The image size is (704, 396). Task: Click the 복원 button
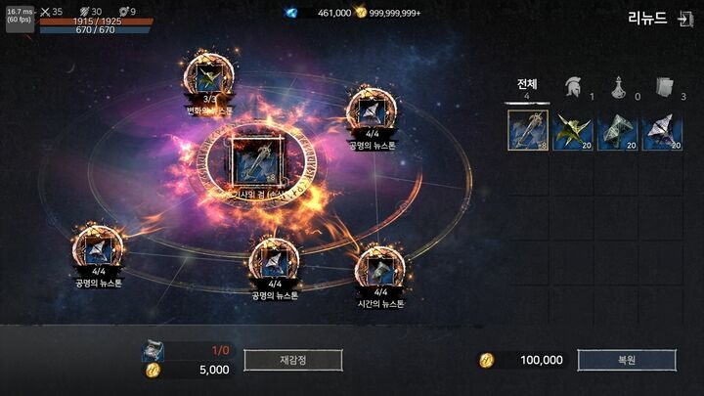point(627,360)
